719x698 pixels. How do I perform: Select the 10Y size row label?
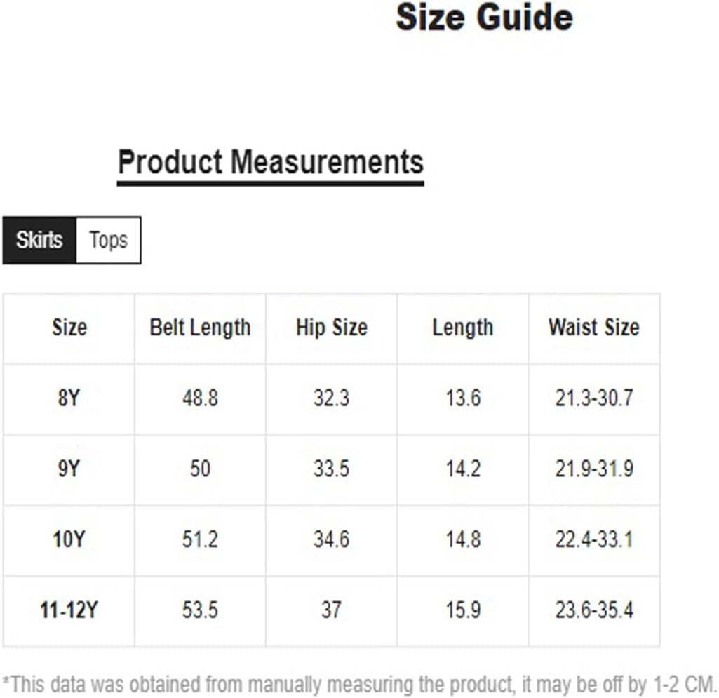tap(69, 539)
